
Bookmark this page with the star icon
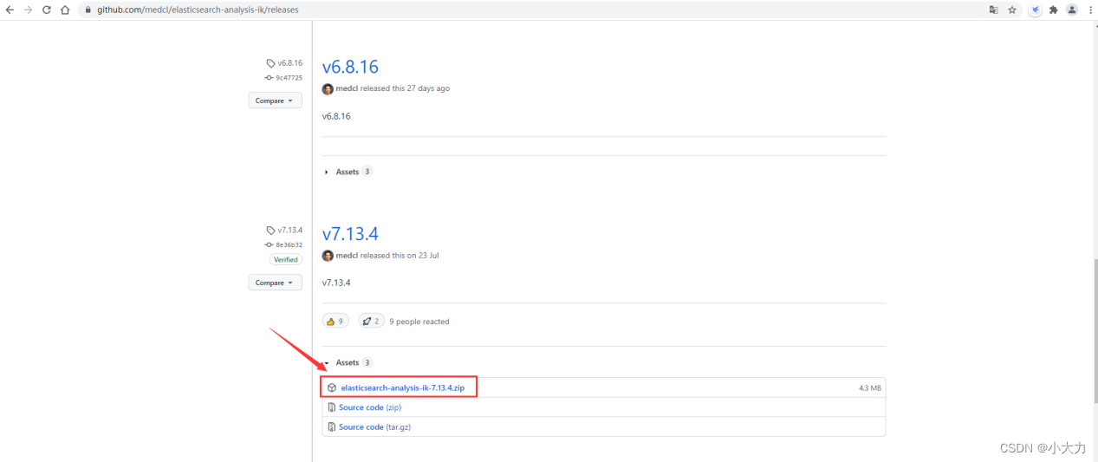pyautogui.click(x=1012, y=10)
